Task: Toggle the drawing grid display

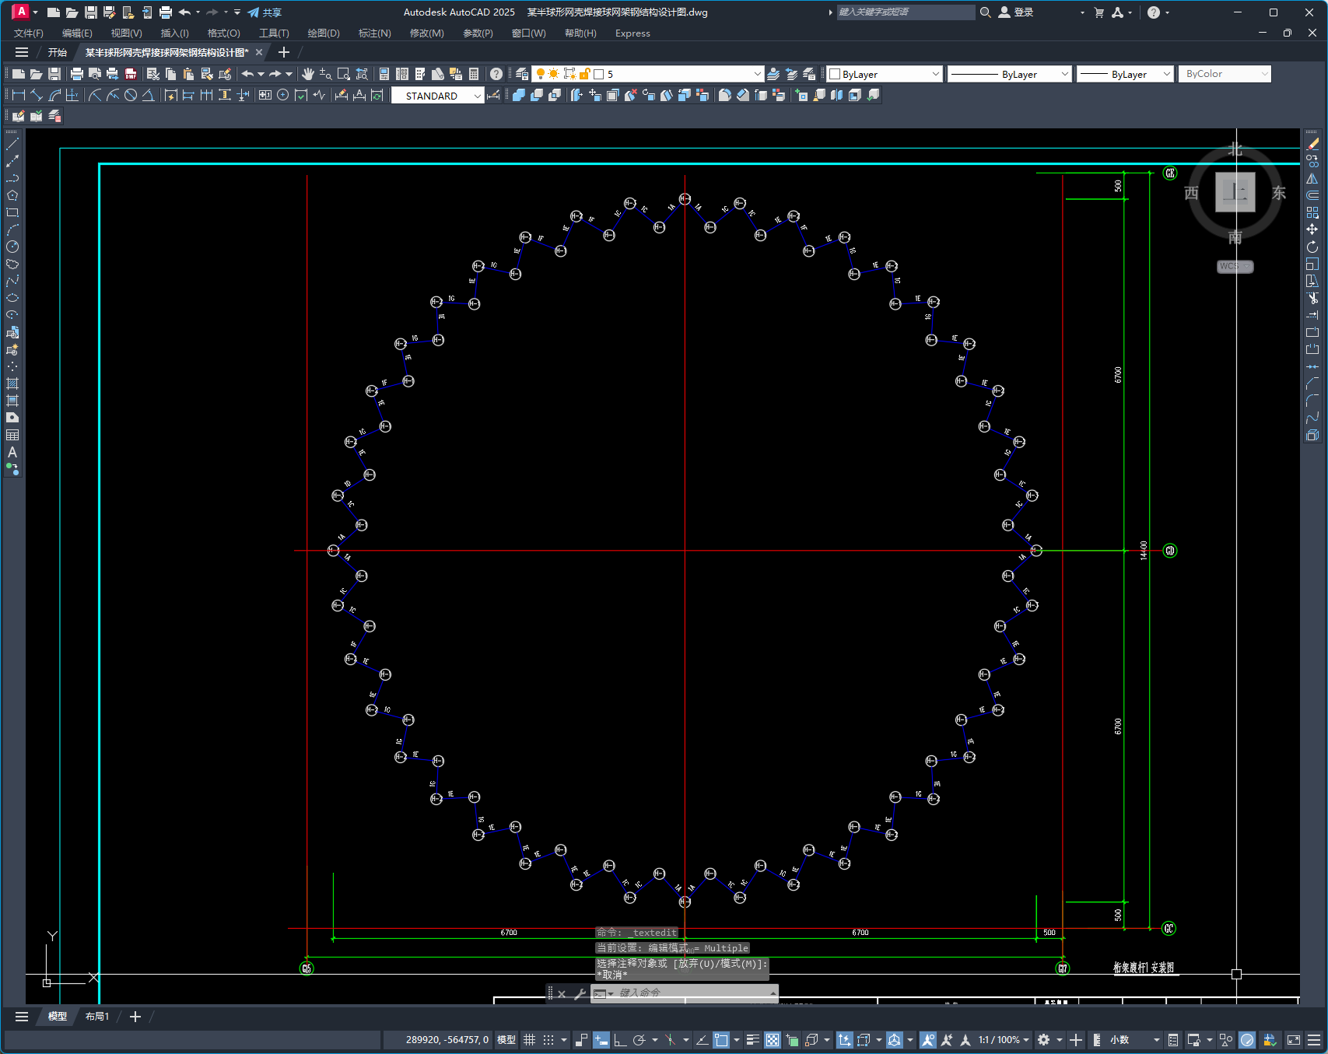Action: (529, 1040)
